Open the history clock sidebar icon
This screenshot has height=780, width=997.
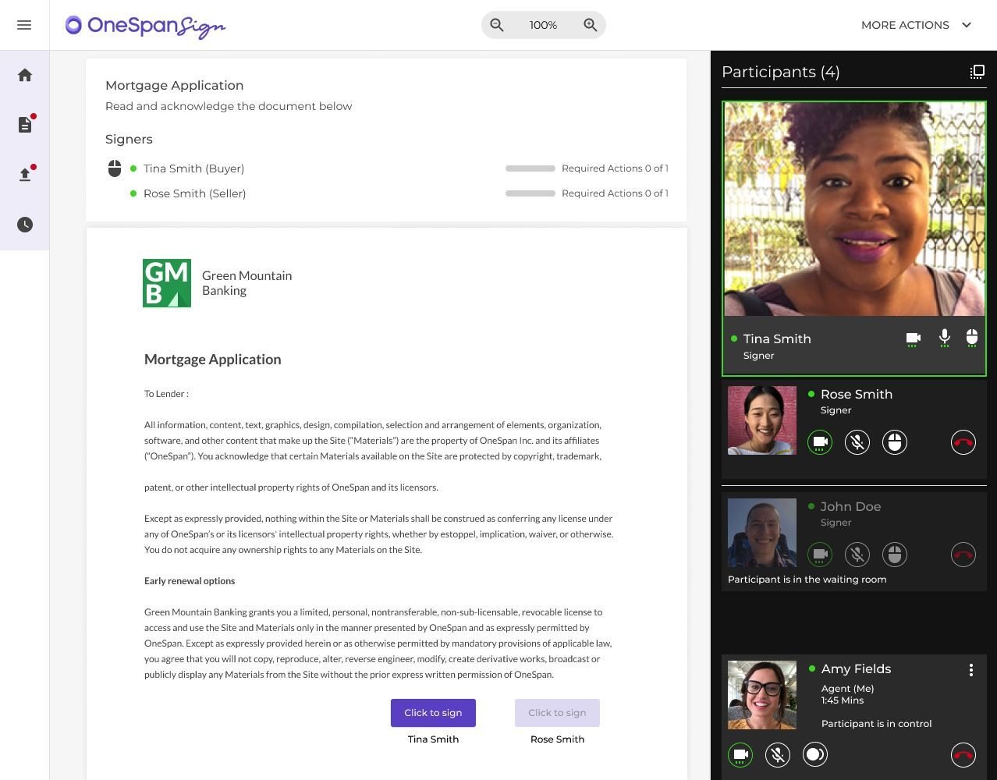(25, 225)
